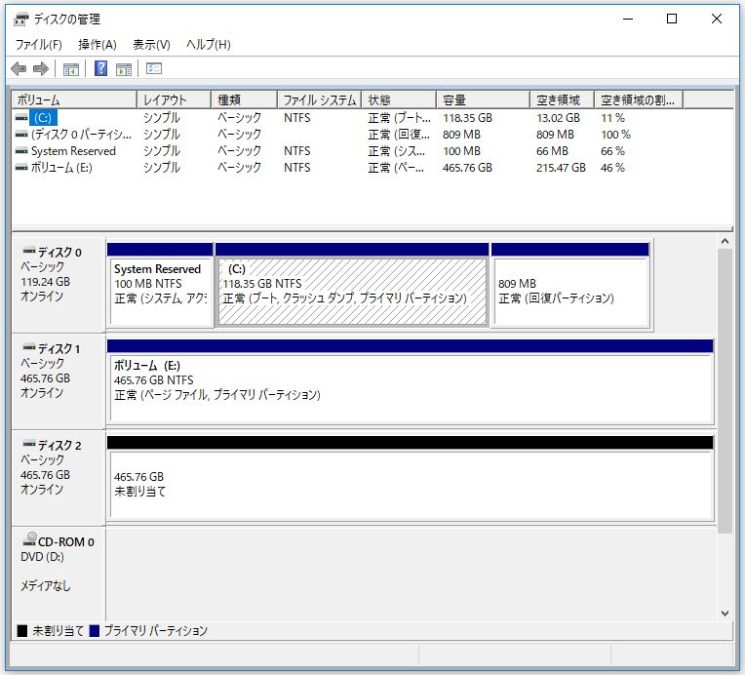This screenshot has width=745, height=675.
Task: Sort by the ボリューム column header
Action: [x=74, y=99]
